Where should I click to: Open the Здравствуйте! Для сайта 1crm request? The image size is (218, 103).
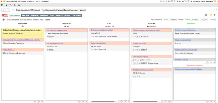[22, 40]
